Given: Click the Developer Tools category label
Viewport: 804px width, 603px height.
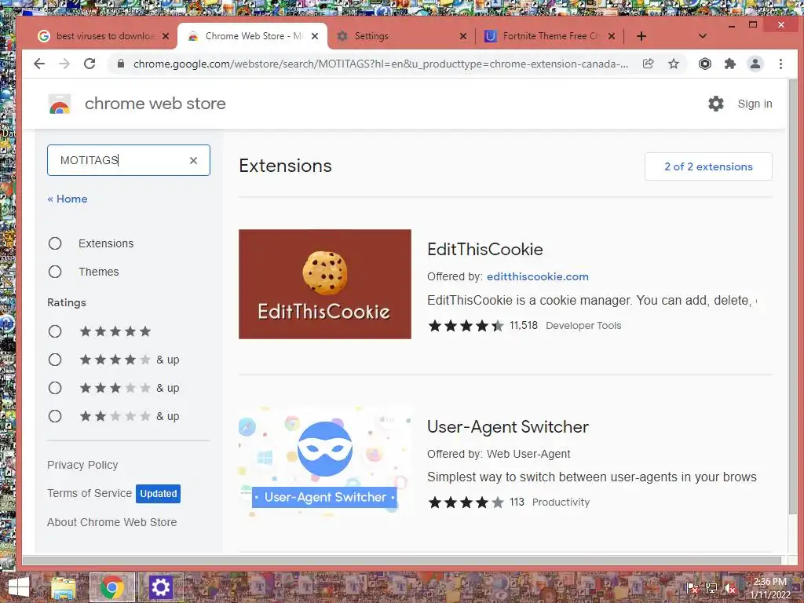Looking at the screenshot, I should (583, 326).
